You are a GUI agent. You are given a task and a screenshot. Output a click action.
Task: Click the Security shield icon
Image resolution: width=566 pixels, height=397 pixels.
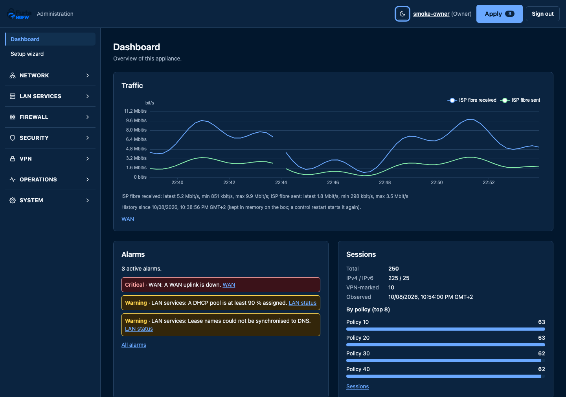13,138
